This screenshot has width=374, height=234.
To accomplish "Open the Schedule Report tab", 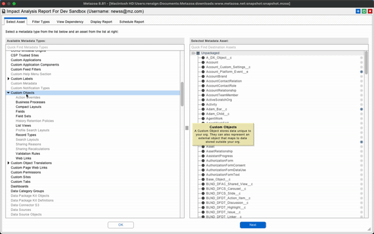I will click(132, 22).
